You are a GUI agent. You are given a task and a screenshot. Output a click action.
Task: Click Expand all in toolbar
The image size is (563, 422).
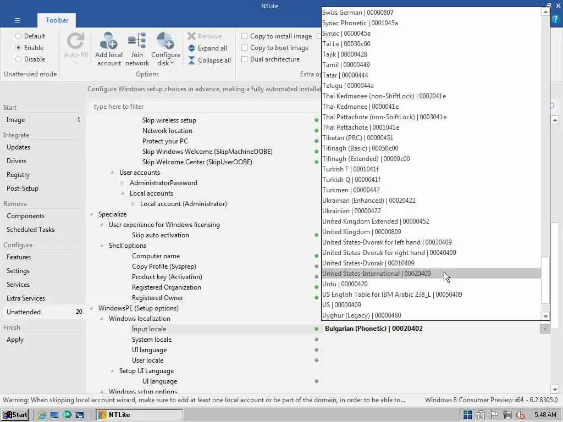(207, 48)
